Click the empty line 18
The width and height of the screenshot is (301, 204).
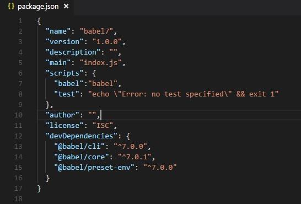[x=163, y=199]
